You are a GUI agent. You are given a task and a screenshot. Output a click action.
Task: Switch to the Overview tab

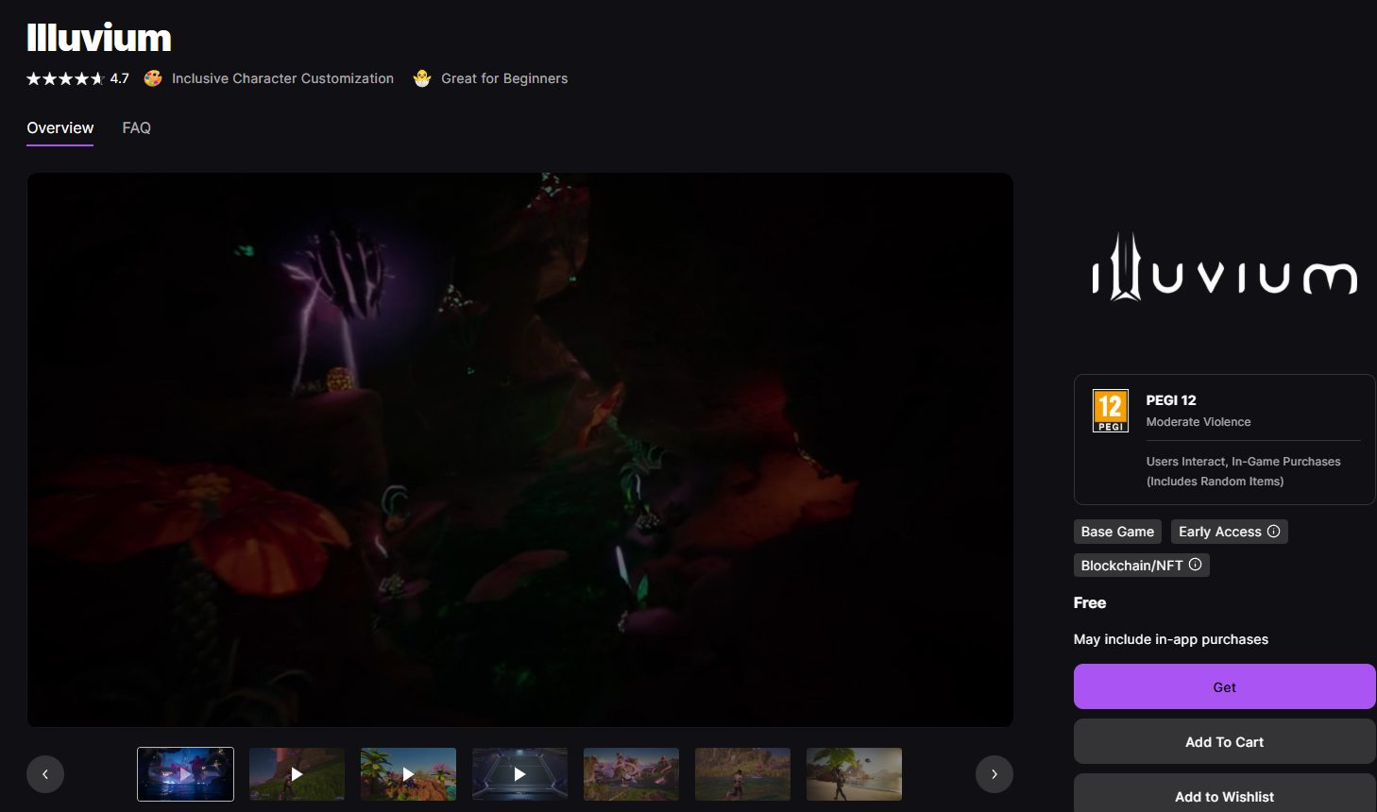point(59,127)
